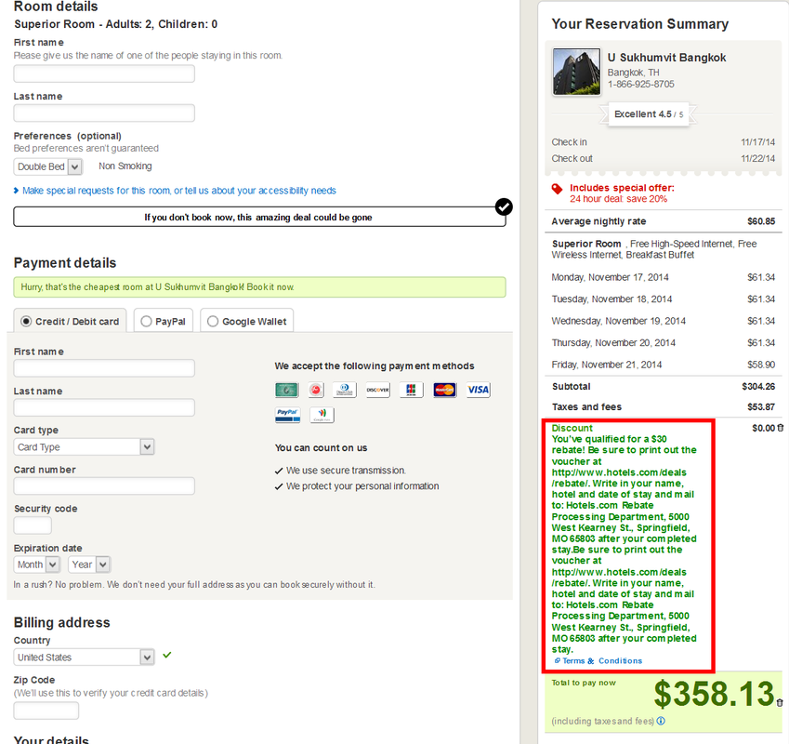Open the Double Bed preference dropdown
789x744 pixels.
(x=48, y=166)
